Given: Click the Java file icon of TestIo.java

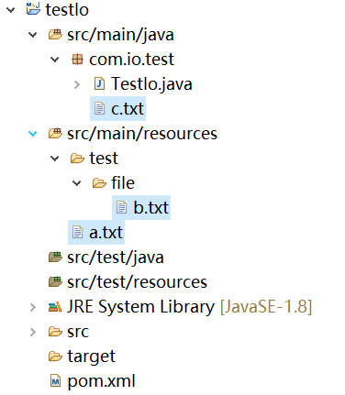Looking at the screenshot, I should 99,83.
